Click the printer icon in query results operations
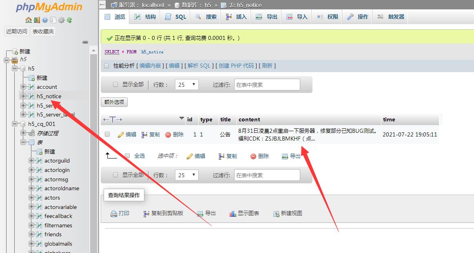This screenshot has height=253, width=474. pyautogui.click(x=114, y=213)
